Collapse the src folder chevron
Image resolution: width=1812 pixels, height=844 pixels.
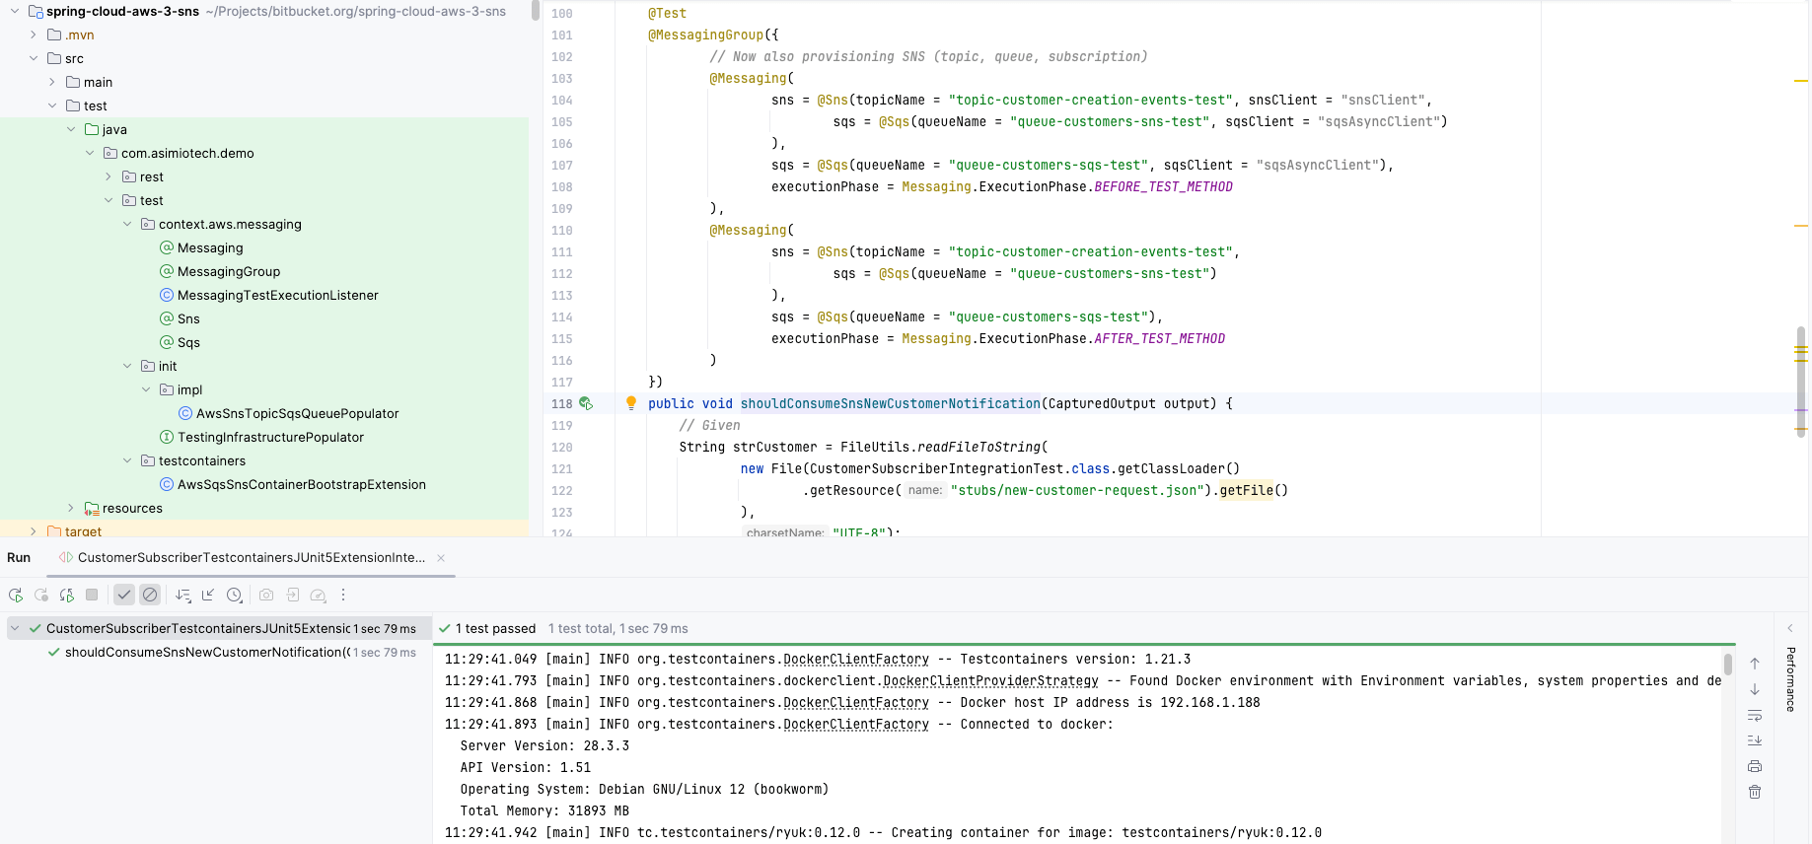(34, 58)
